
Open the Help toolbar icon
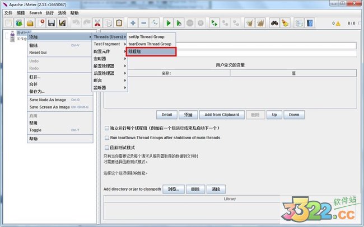tap(310, 23)
